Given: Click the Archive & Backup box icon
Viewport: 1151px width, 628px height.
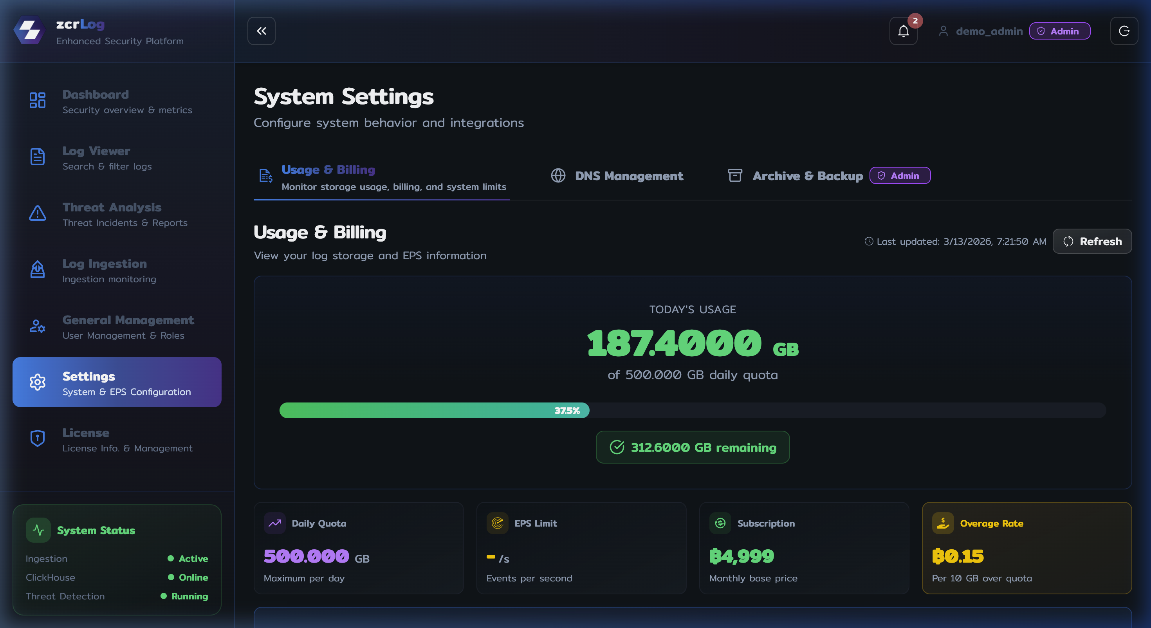Looking at the screenshot, I should pos(734,176).
